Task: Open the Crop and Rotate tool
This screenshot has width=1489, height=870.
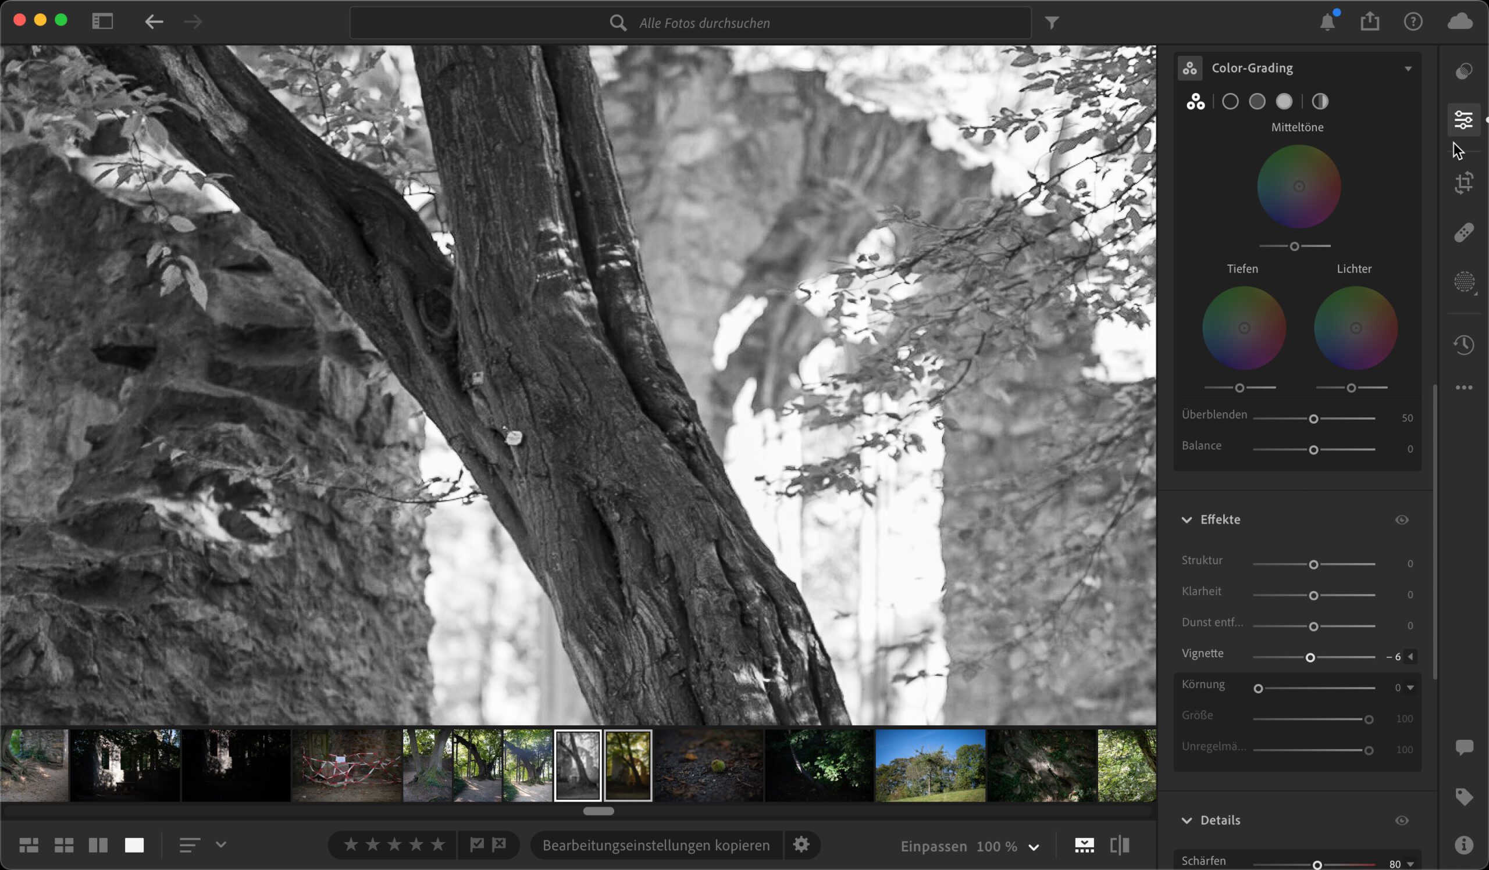Action: (x=1463, y=182)
